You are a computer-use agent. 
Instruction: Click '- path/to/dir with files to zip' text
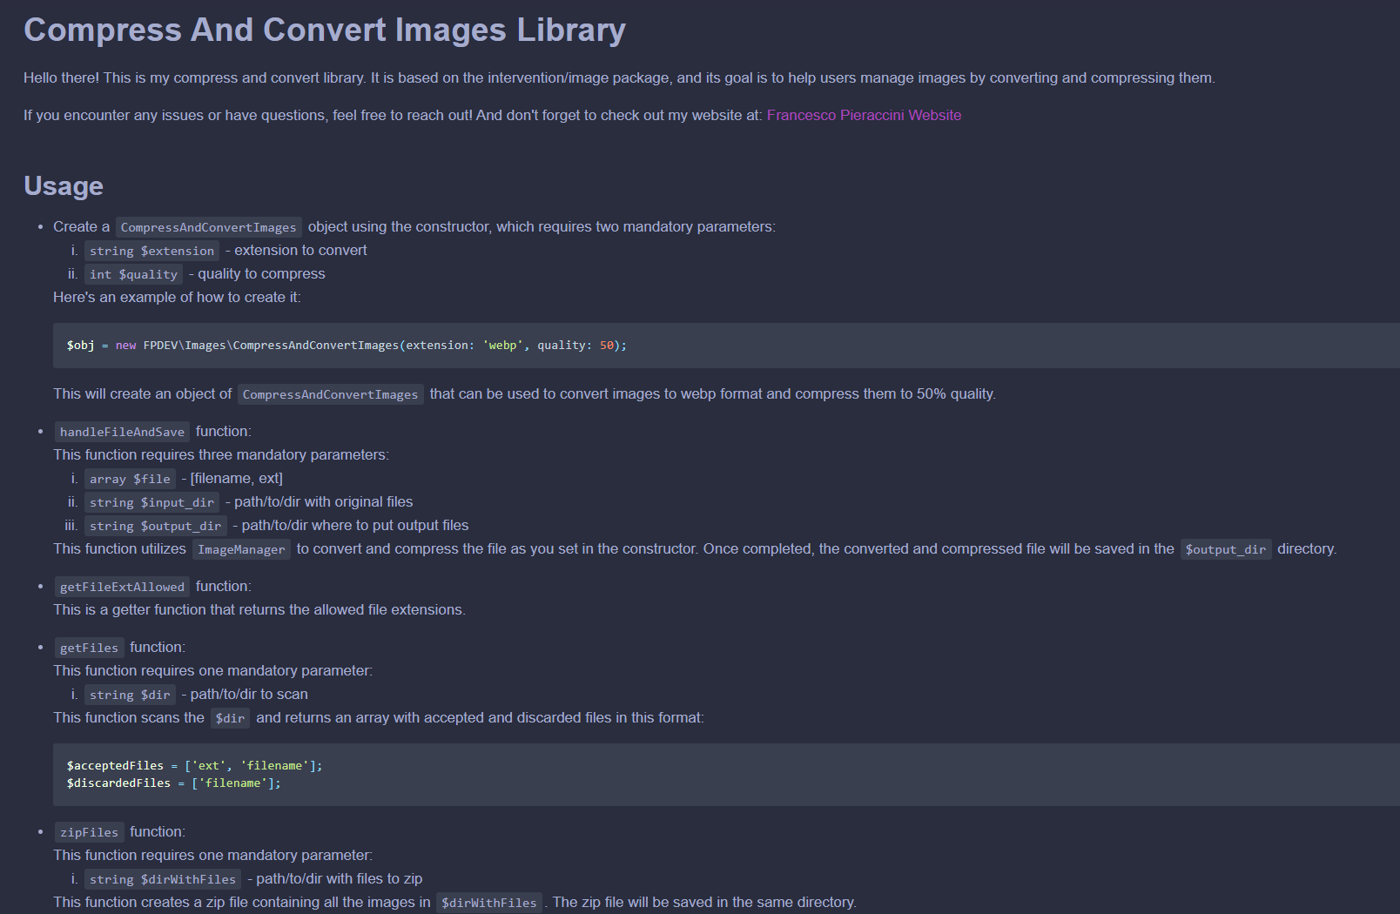335,879
